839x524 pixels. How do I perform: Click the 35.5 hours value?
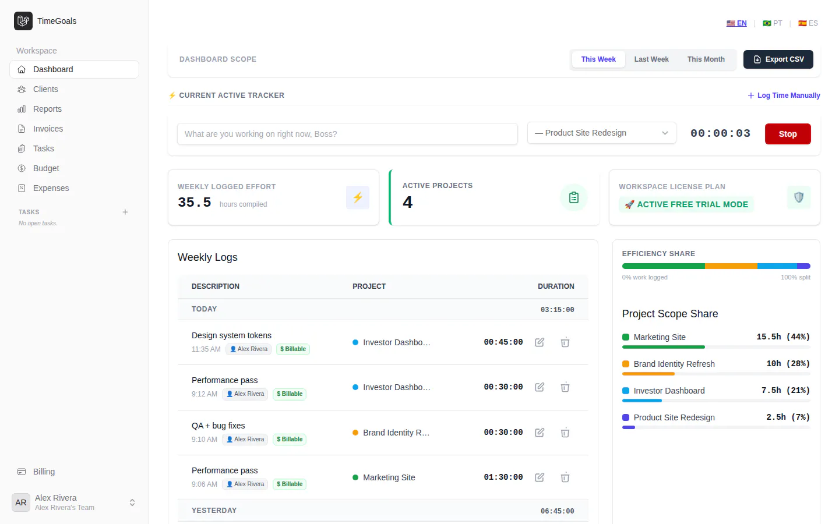195,202
